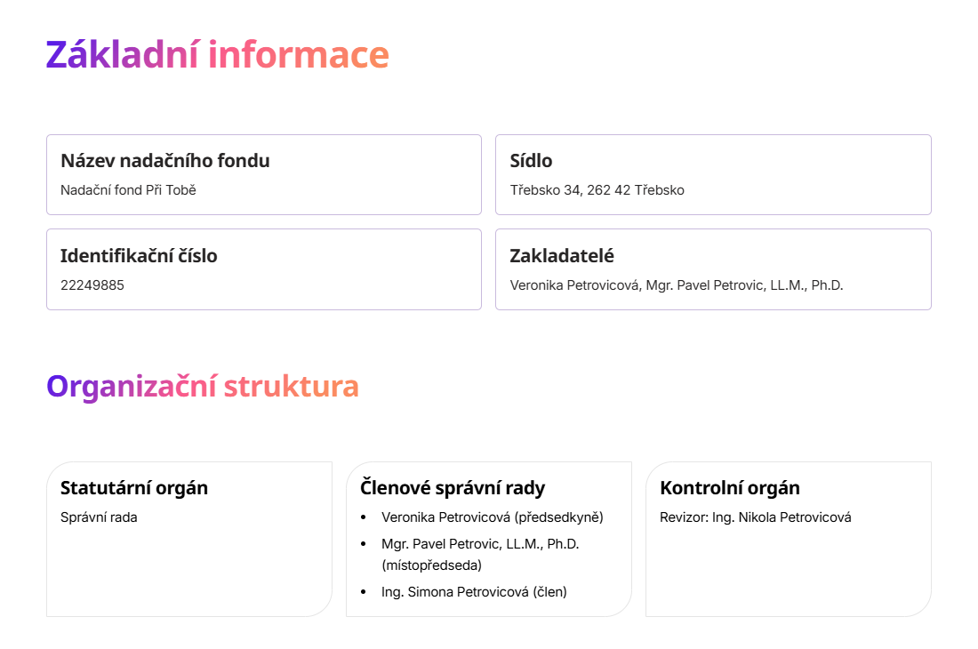This screenshot has width=978, height=649.
Task: Select the "Název nadačního fondu" card title
Action: 164,161
